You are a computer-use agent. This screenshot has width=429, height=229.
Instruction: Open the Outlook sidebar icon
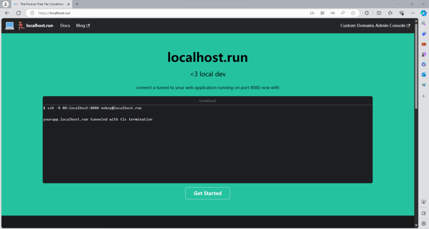pos(424,75)
